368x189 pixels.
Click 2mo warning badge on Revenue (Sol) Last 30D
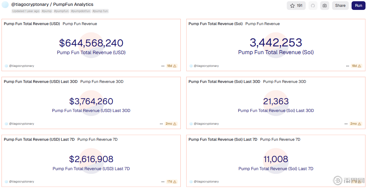[x=356, y=124]
